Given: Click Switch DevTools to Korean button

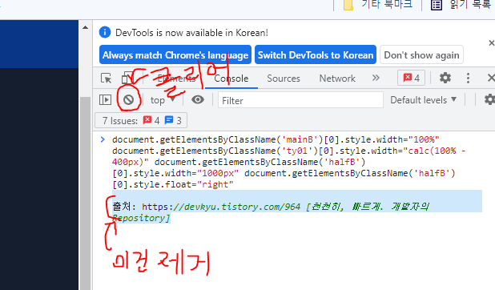Looking at the screenshot, I should pyautogui.click(x=316, y=55).
